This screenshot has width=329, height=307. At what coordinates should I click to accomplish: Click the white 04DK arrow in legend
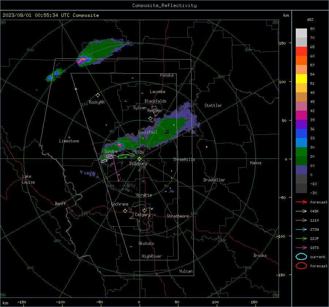click(x=301, y=211)
